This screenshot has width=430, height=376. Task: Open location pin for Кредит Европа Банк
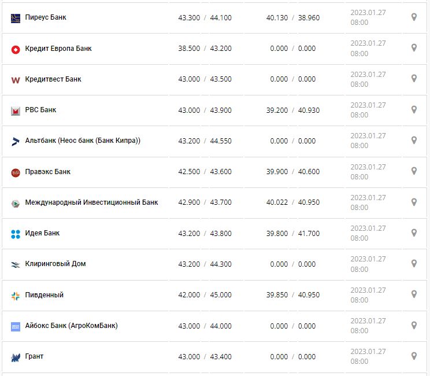pos(414,48)
